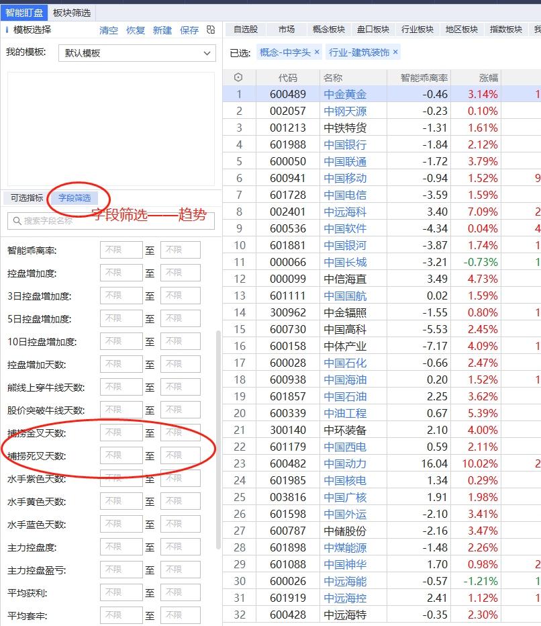
Task: Click the search magnifier icon
Action: pos(16,220)
